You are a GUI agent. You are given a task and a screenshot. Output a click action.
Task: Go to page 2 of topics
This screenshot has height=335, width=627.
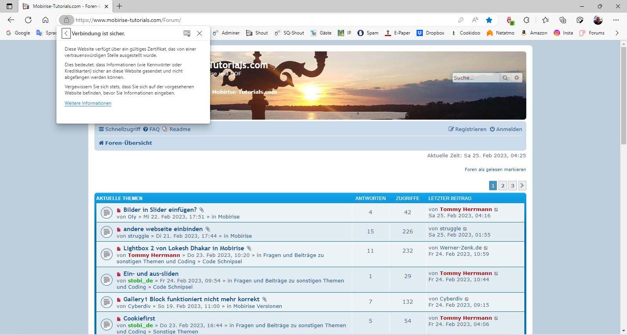tap(503, 186)
